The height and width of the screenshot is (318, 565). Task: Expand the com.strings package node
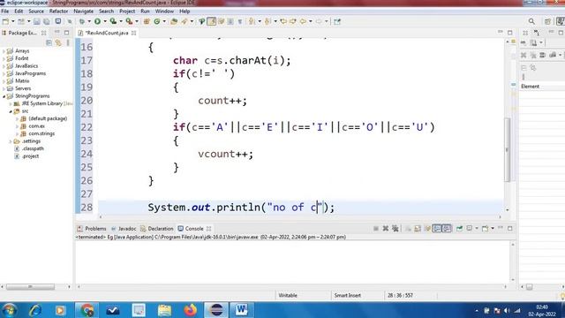(x=17, y=133)
